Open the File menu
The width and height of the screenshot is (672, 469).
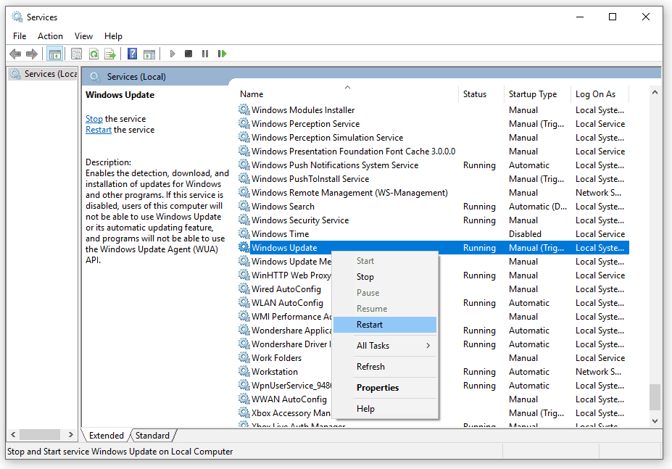click(20, 36)
